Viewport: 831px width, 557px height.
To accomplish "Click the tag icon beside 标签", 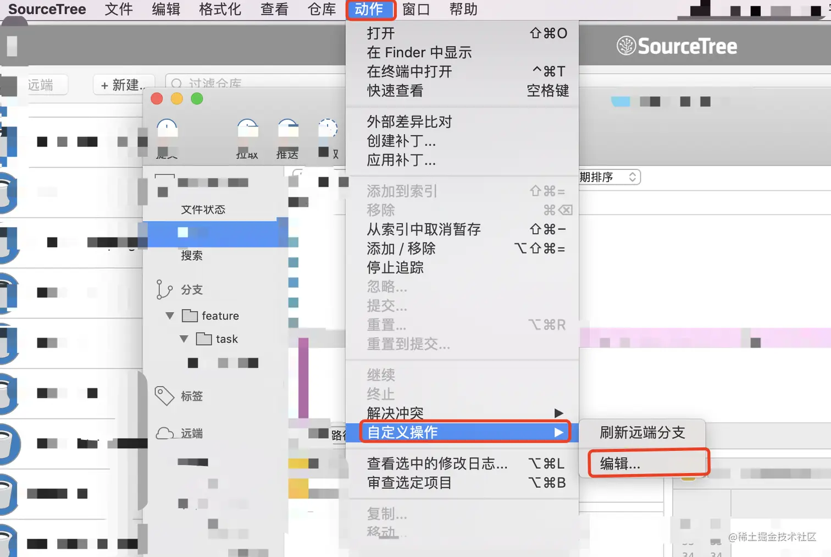I will [164, 396].
